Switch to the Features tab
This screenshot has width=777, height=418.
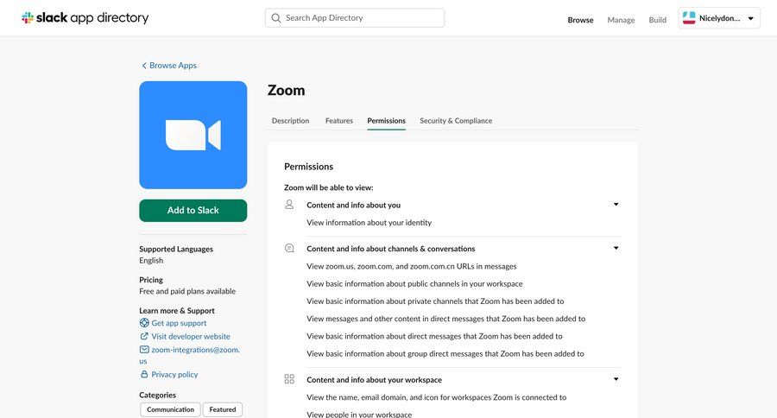(x=339, y=121)
